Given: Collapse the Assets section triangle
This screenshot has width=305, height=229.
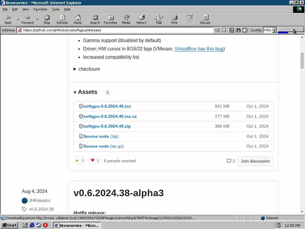Looking at the screenshot, I should pos(75,92).
